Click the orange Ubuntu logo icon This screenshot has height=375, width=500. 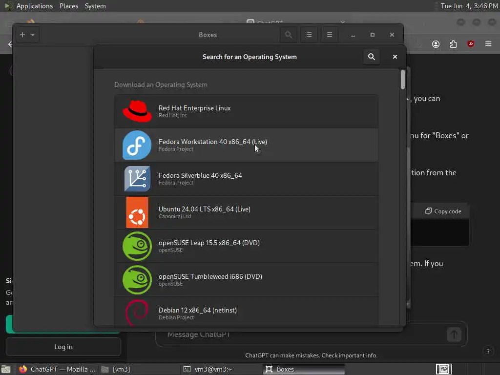137,212
